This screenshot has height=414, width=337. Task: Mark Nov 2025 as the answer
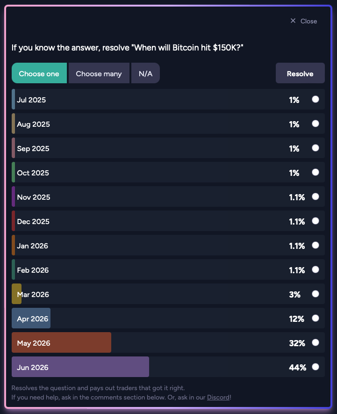tap(315, 196)
